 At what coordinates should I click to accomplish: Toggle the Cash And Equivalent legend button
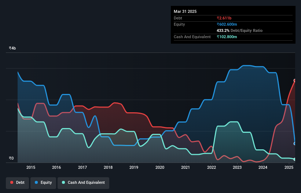point(83,183)
